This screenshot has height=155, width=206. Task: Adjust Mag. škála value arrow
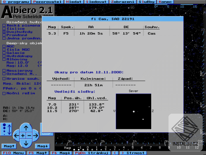(40, 83)
